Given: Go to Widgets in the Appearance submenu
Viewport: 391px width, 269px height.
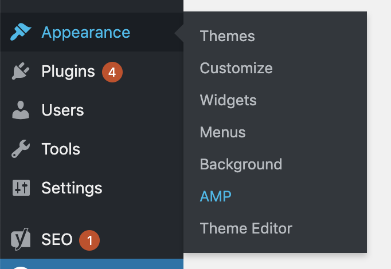Looking at the screenshot, I should pos(228,100).
